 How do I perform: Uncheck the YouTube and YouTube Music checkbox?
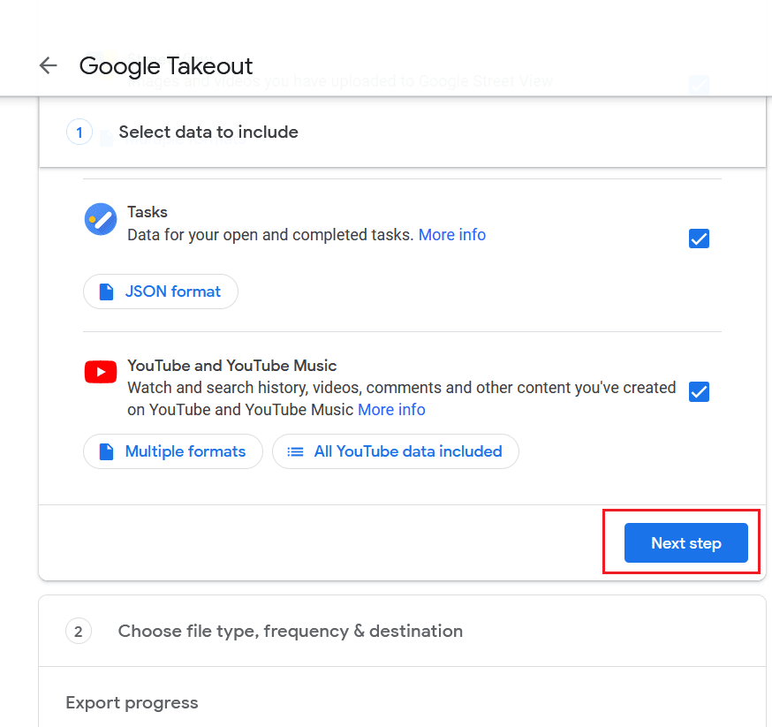699,391
